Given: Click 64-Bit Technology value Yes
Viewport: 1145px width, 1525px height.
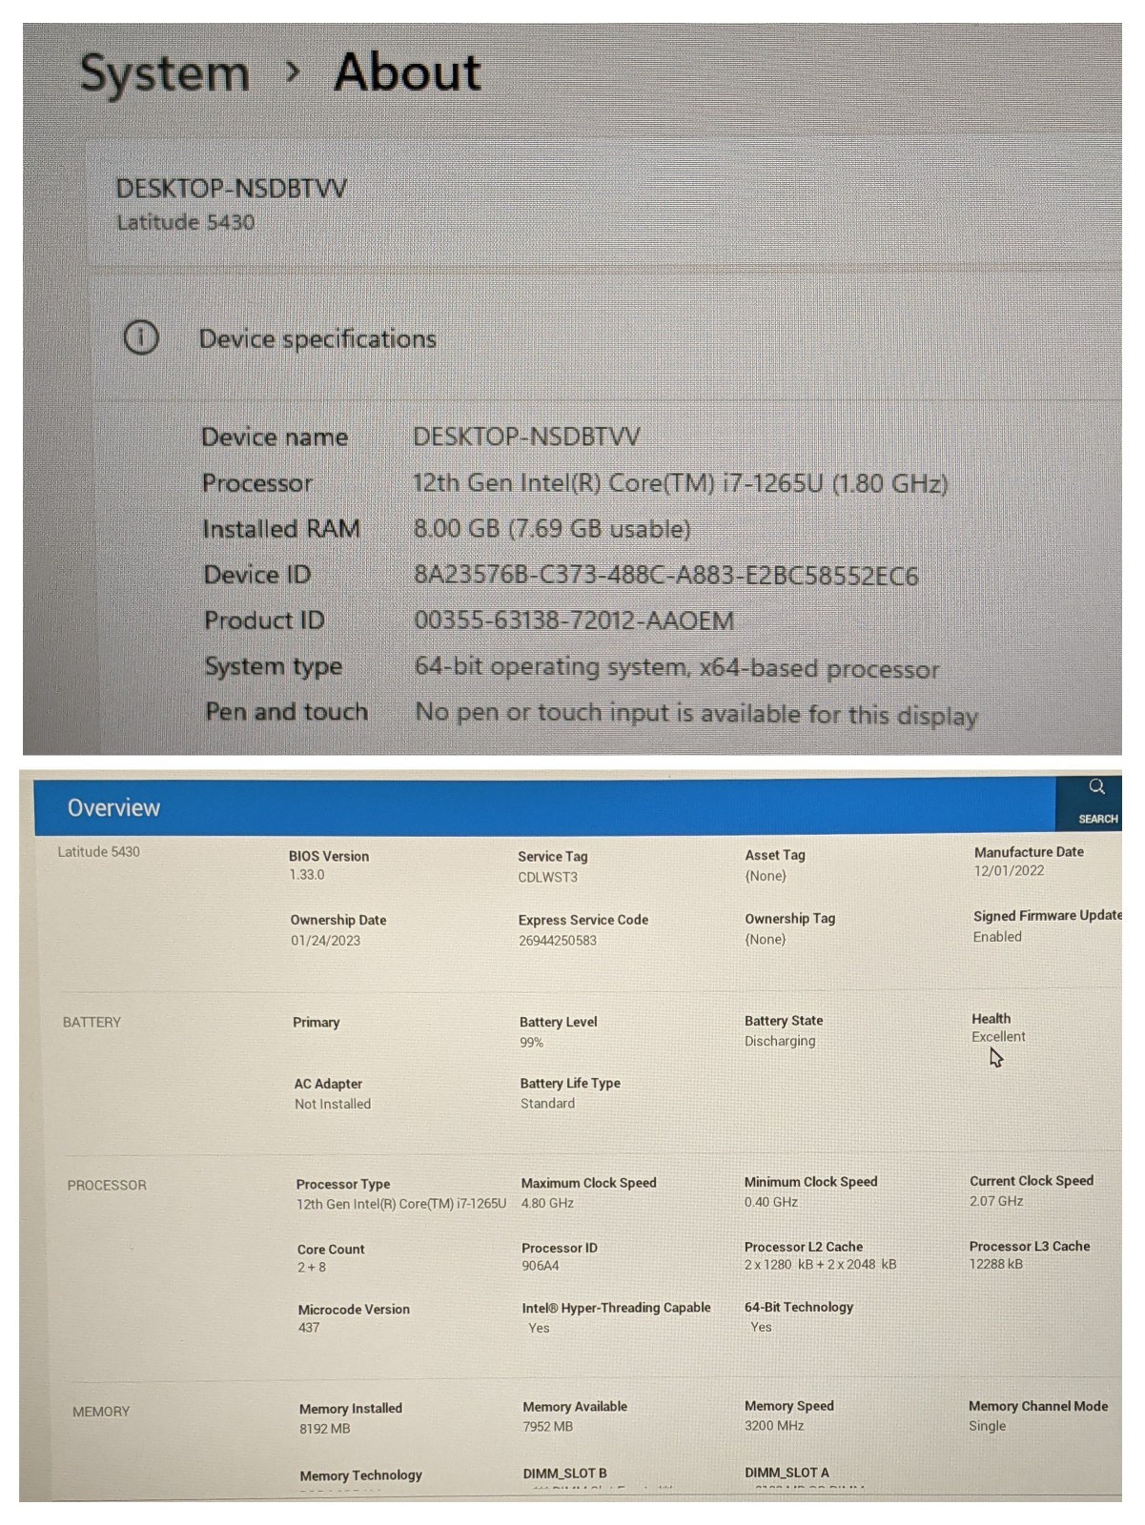Looking at the screenshot, I should point(761,1327).
